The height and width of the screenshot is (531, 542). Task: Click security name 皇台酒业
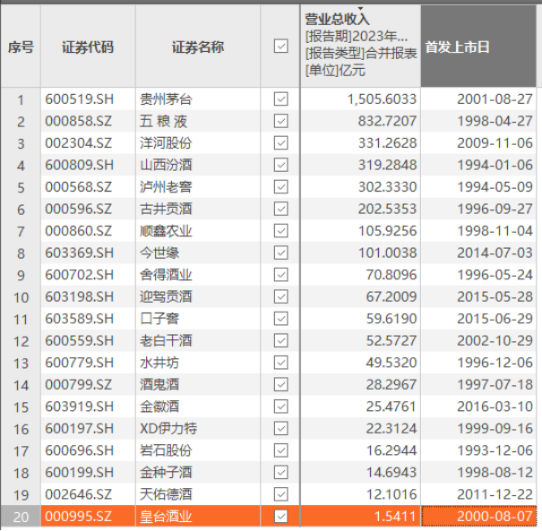click(x=166, y=517)
